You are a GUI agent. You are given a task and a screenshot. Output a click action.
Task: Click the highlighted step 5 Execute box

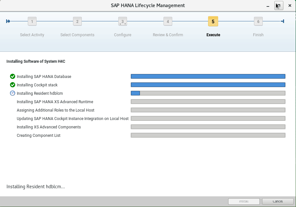coord(213,21)
